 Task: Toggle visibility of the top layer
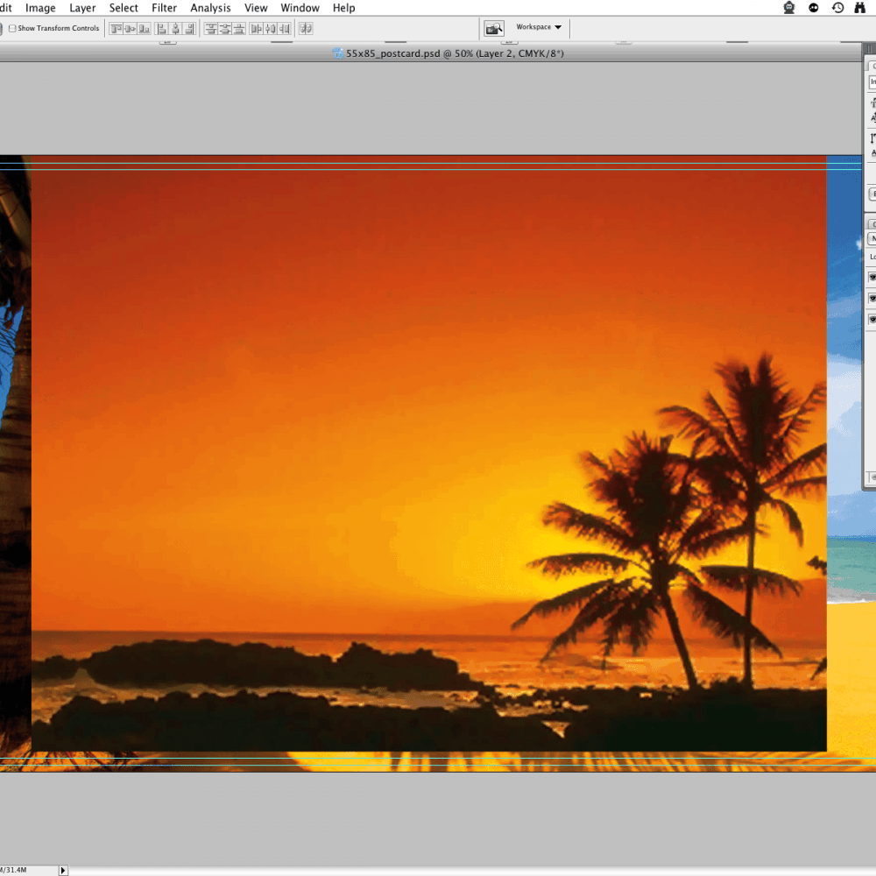pyautogui.click(x=872, y=277)
